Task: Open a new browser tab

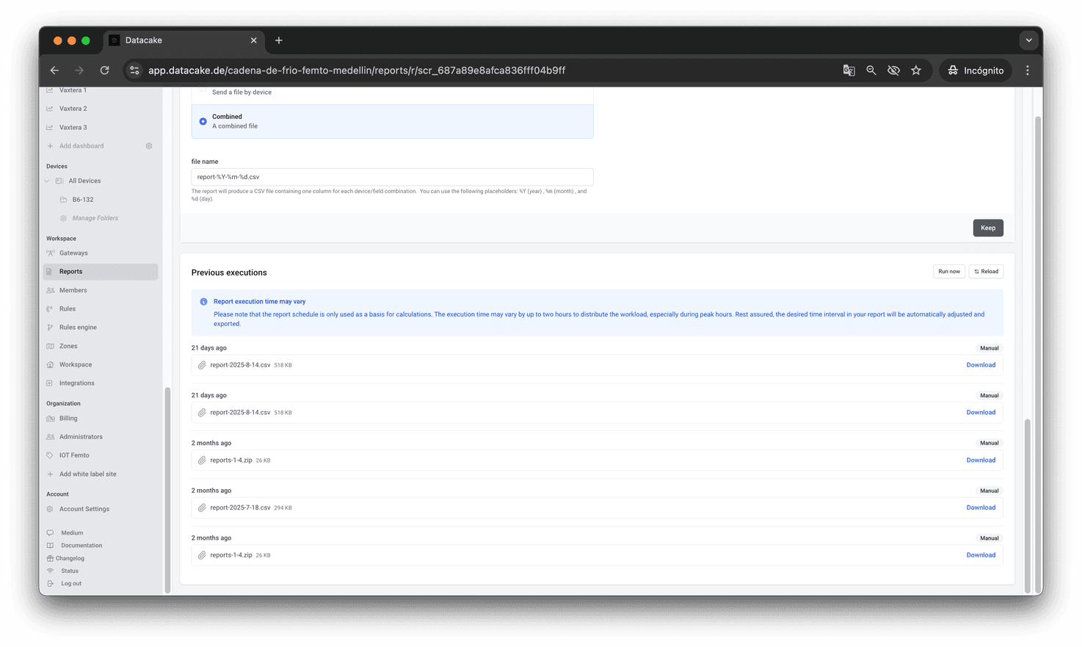Action: [x=279, y=40]
